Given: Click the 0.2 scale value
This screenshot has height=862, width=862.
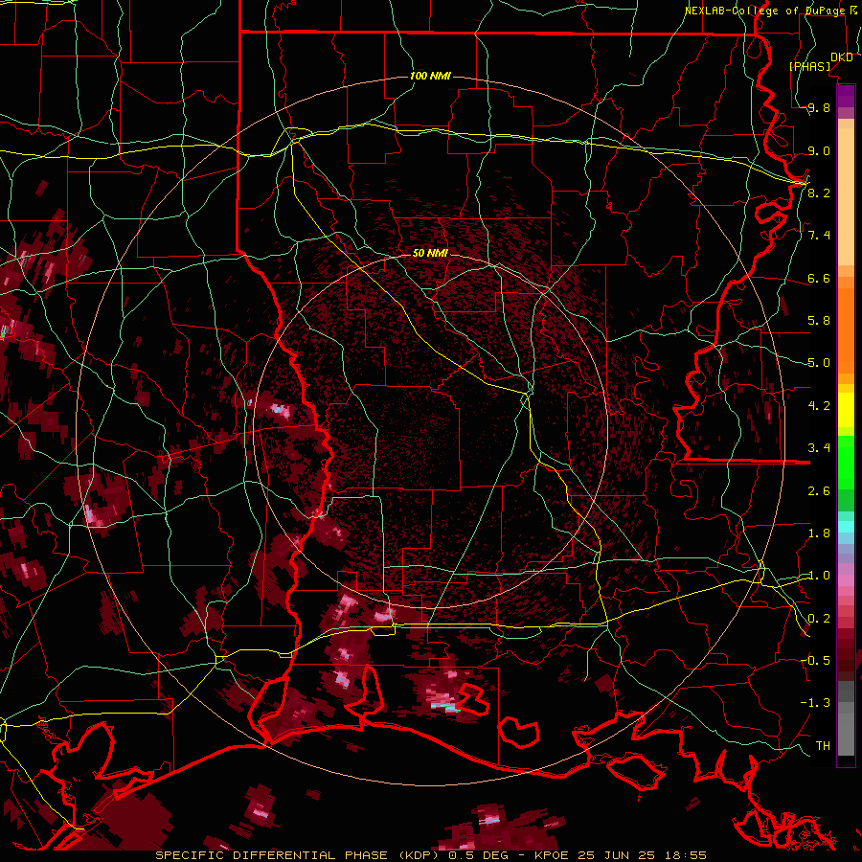Looking at the screenshot, I should 819,619.
